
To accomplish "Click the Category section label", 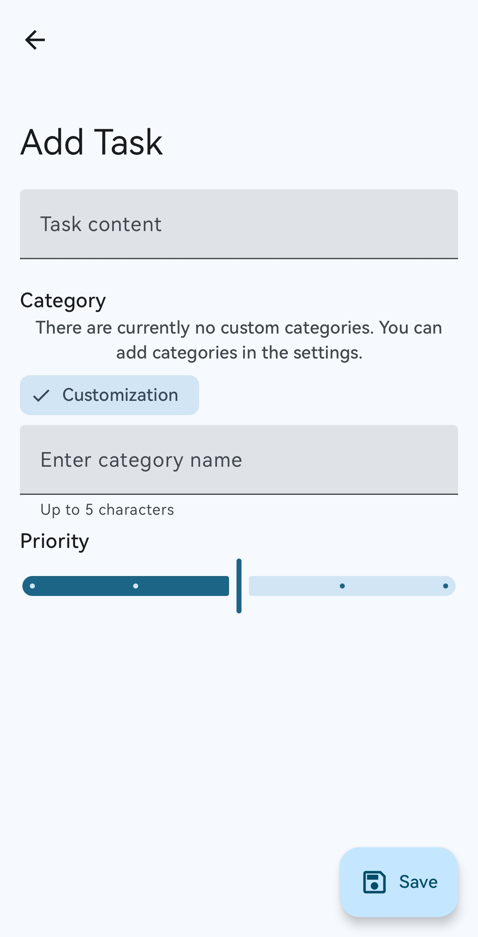I will coord(63,300).
